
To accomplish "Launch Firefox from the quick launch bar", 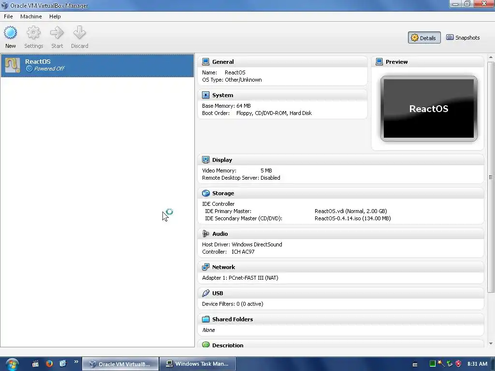I will [49, 364].
